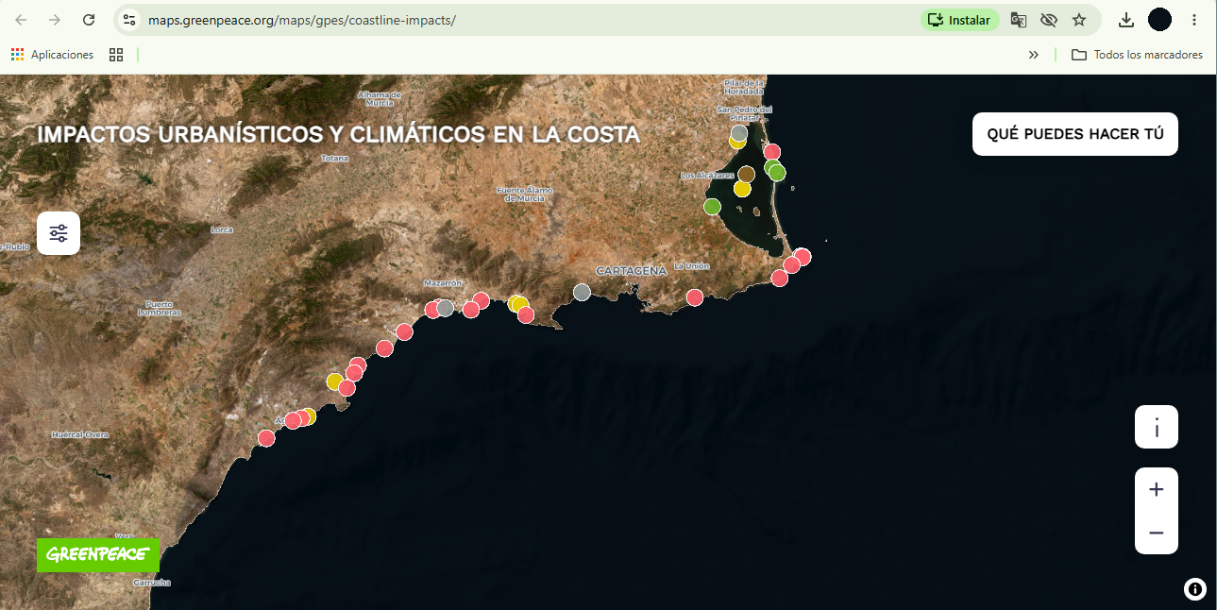
Task: Click the 'Los Alcázares' map label
Action: [x=707, y=176]
